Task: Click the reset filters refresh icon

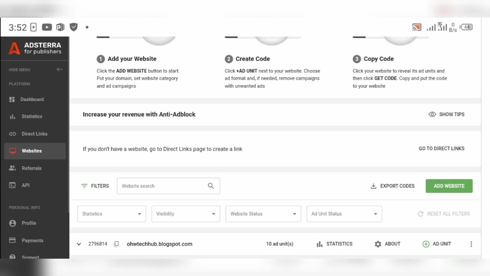Action: pos(420,214)
